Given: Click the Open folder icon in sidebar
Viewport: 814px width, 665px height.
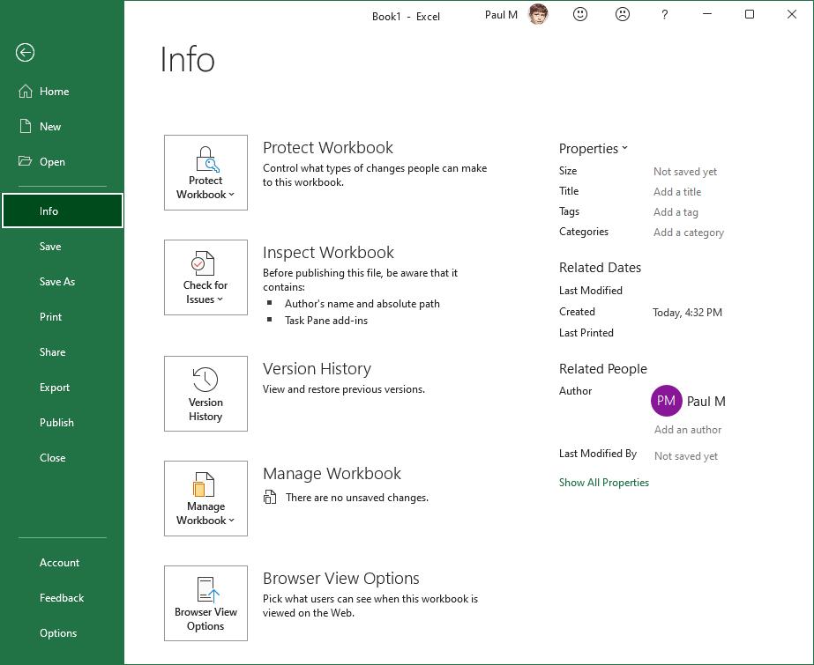Looking at the screenshot, I should (x=25, y=161).
